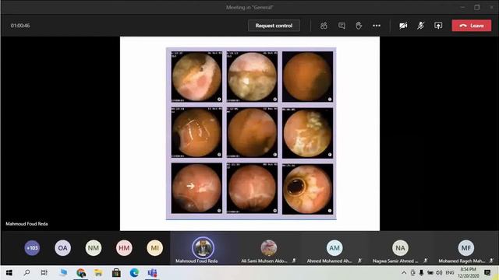Open the +103 more participants bubble
The width and height of the screenshot is (499, 280).
[x=32, y=248]
